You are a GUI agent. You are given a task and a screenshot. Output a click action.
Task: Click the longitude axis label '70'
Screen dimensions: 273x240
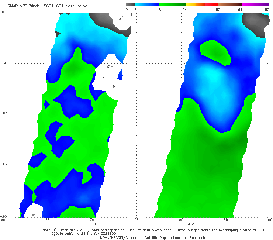tap(92, 220)
